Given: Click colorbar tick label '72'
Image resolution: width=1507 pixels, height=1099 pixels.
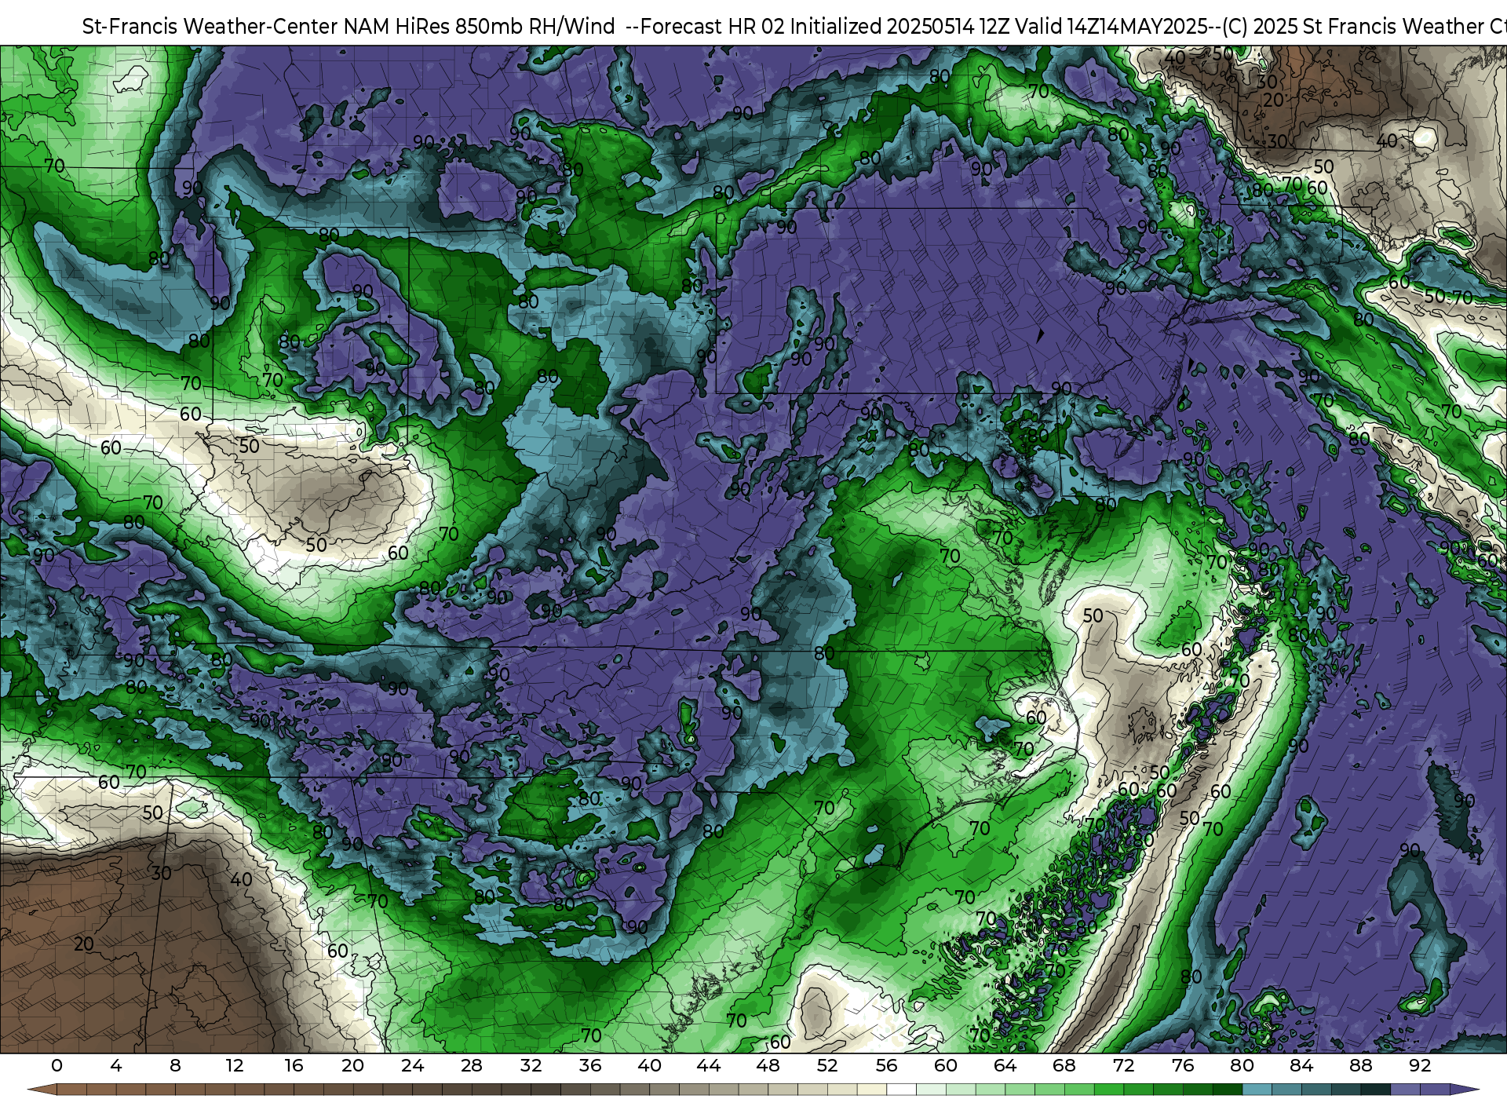Looking at the screenshot, I should [1124, 1065].
